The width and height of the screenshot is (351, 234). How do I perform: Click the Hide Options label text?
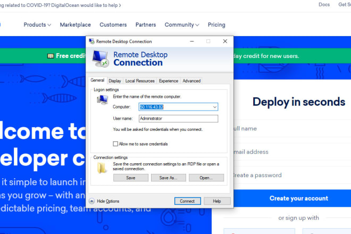coord(108,201)
